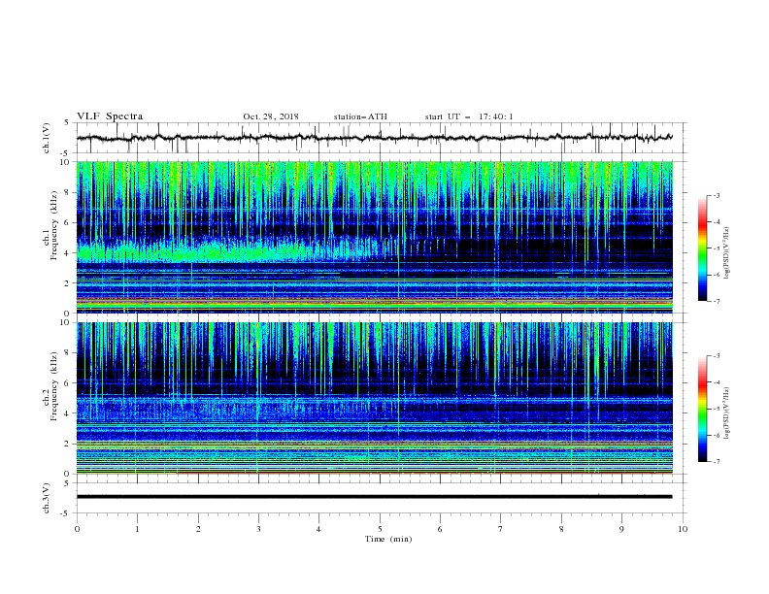Click the ch.1 voltage waveform trace
This screenshot has width=769, height=594.
(375, 138)
